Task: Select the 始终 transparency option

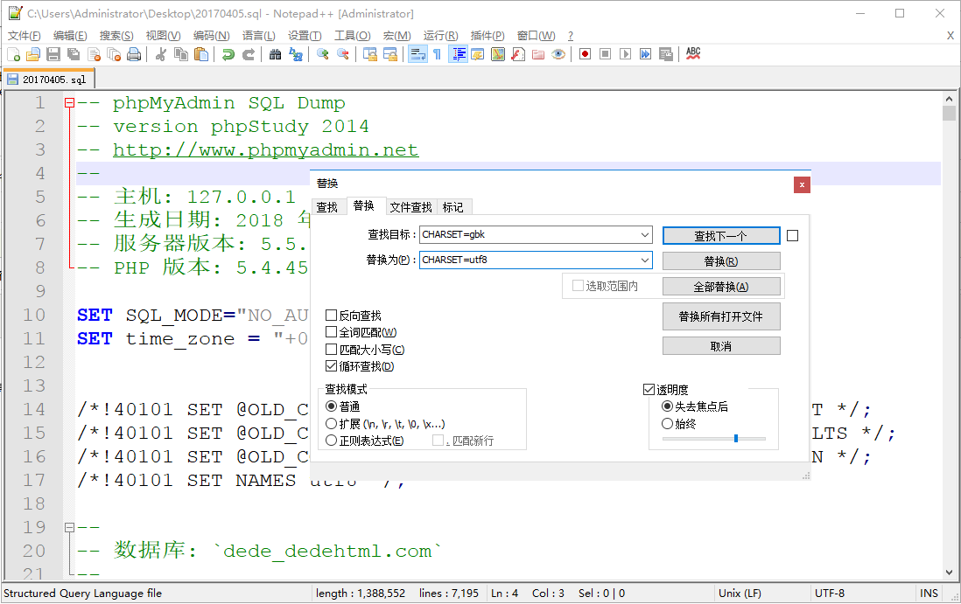Action: (668, 423)
